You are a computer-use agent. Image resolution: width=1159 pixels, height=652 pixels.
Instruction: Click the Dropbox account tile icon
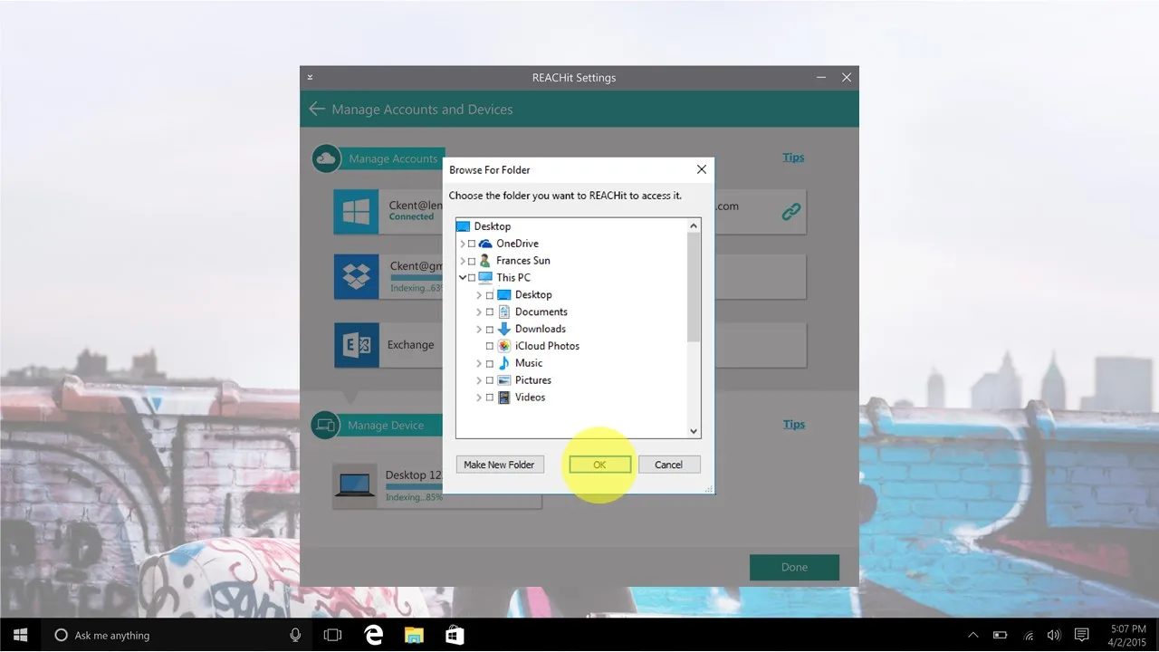click(x=357, y=276)
